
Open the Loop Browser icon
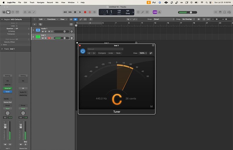point(225,12)
